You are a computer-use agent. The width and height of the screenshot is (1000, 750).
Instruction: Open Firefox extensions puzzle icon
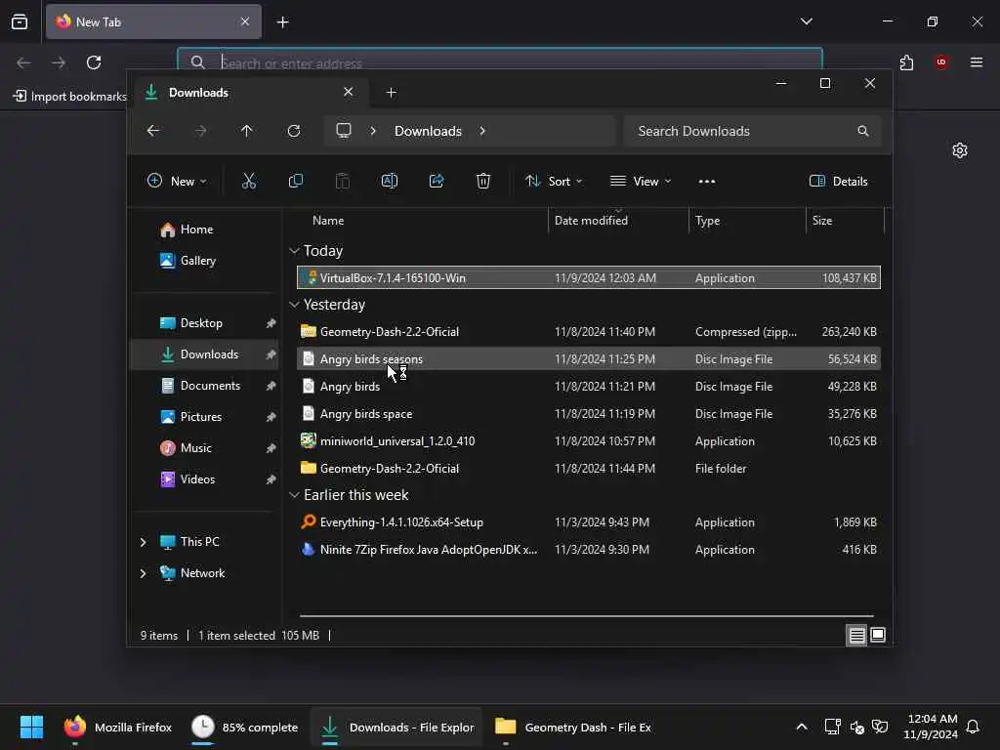[906, 62]
